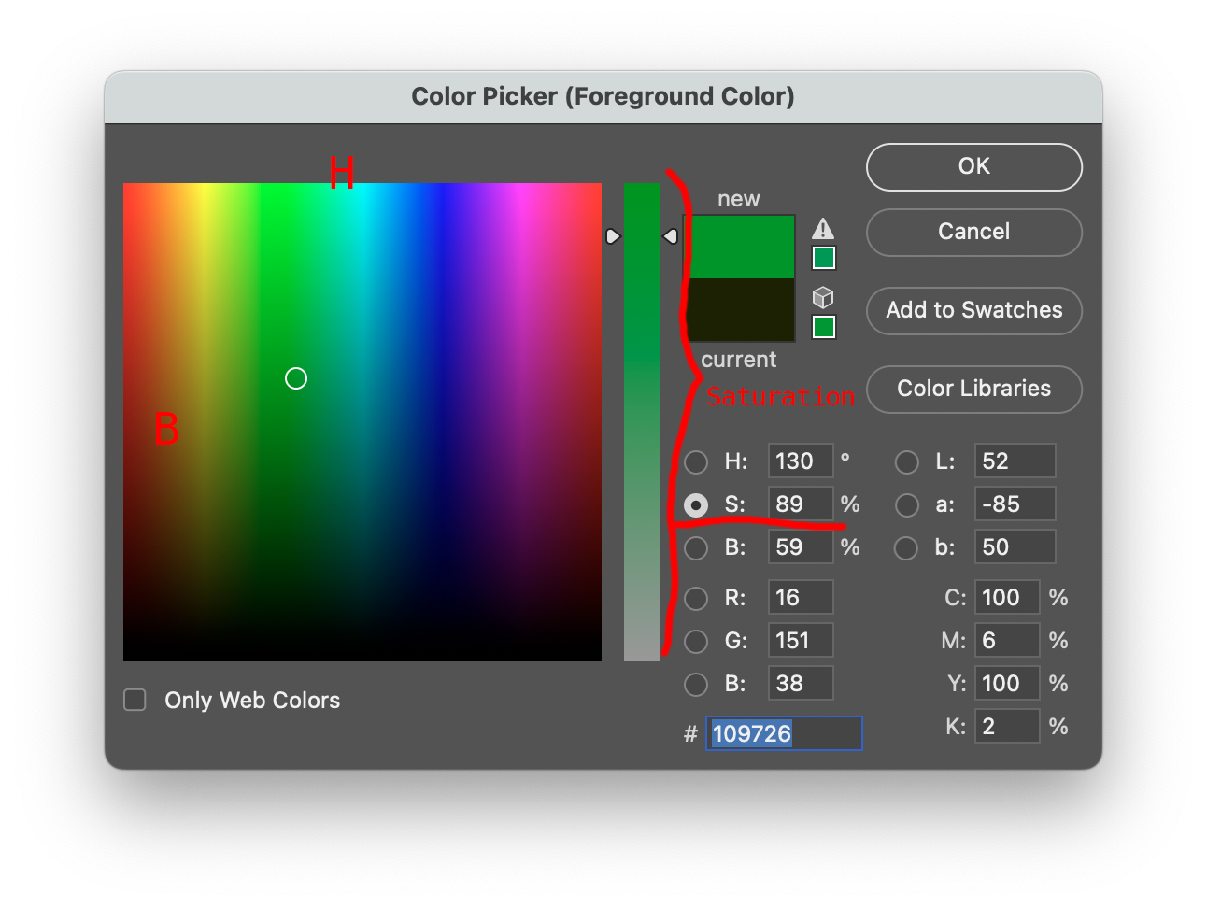Click the cyan C percentage field
The height and width of the screenshot is (908, 1207).
pyautogui.click(x=1006, y=598)
